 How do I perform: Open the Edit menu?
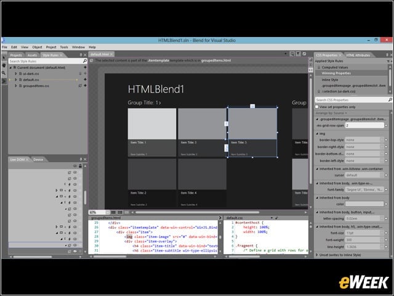tap(14, 47)
